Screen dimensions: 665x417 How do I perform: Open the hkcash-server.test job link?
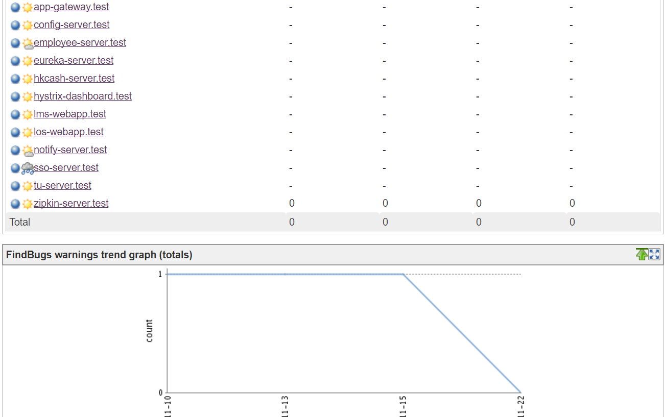point(74,79)
